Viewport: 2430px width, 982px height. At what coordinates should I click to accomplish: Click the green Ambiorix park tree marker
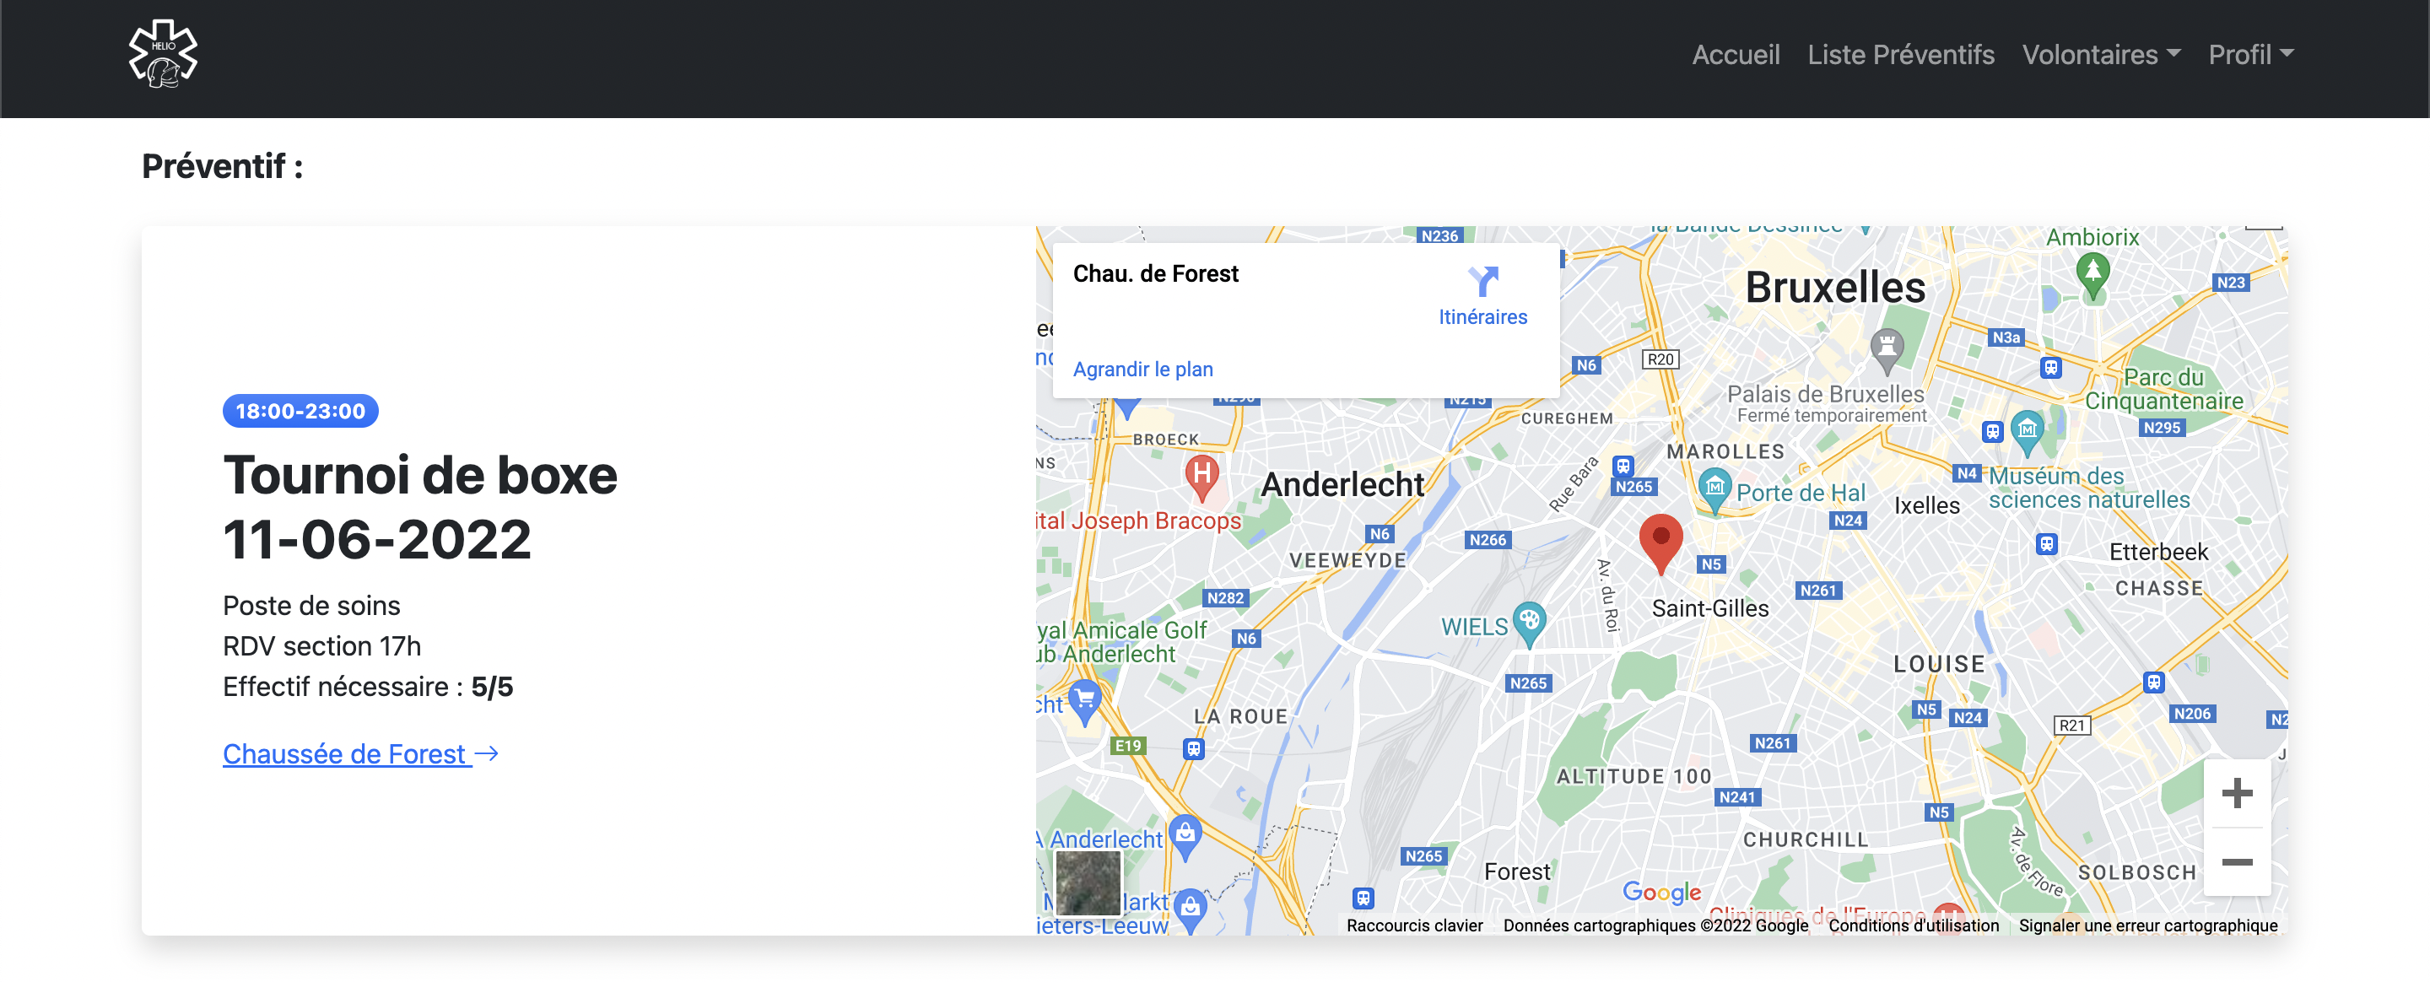[2092, 274]
